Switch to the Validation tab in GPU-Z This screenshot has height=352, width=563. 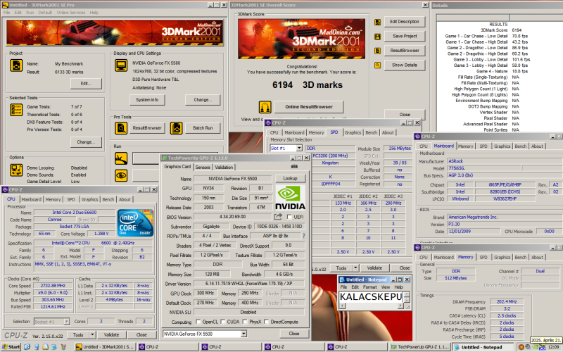coord(224,167)
